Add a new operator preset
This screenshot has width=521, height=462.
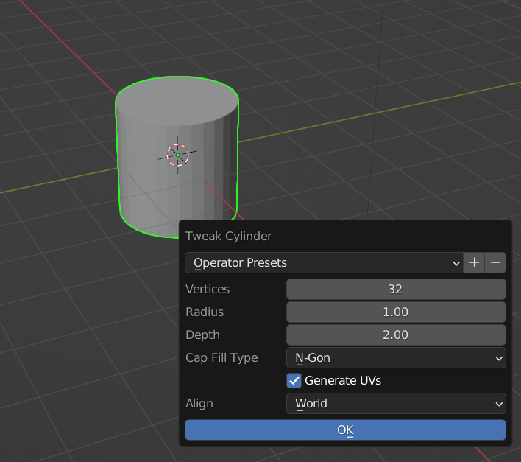tap(474, 263)
